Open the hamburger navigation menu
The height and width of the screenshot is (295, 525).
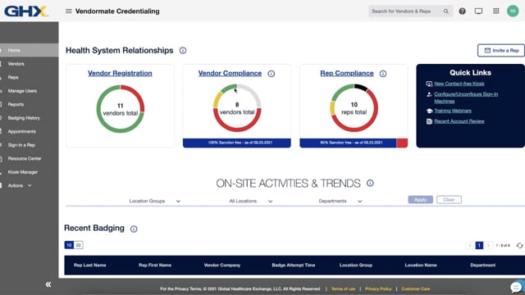pyautogui.click(x=69, y=11)
